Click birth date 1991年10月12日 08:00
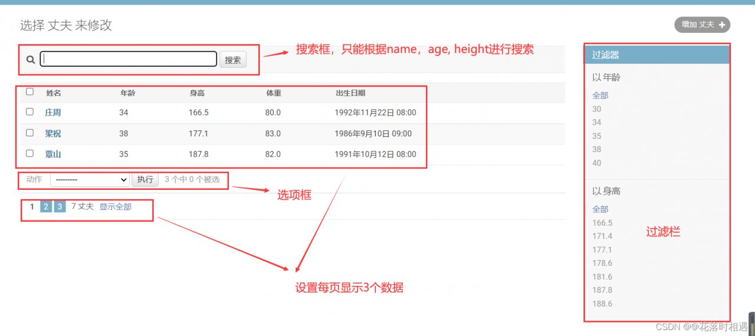The image size is (755, 336). pyautogui.click(x=375, y=154)
